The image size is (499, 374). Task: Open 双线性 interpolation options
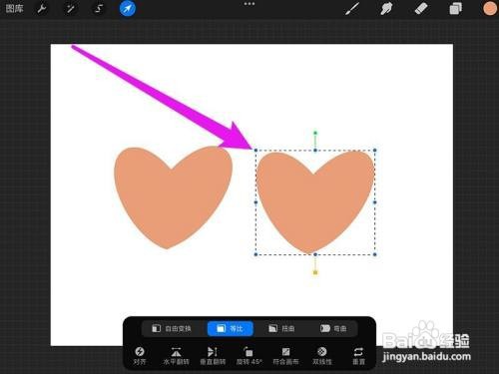click(x=322, y=355)
